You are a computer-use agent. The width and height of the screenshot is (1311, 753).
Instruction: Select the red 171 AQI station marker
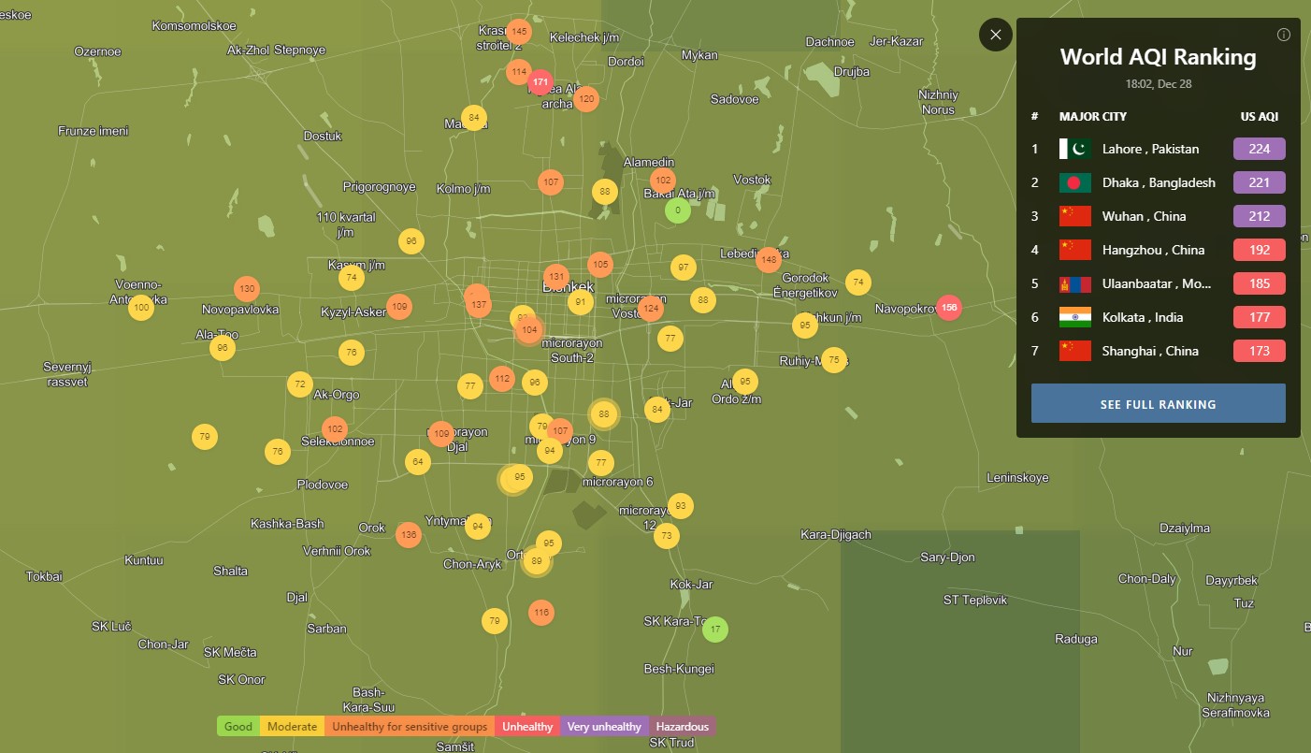coord(540,82)
